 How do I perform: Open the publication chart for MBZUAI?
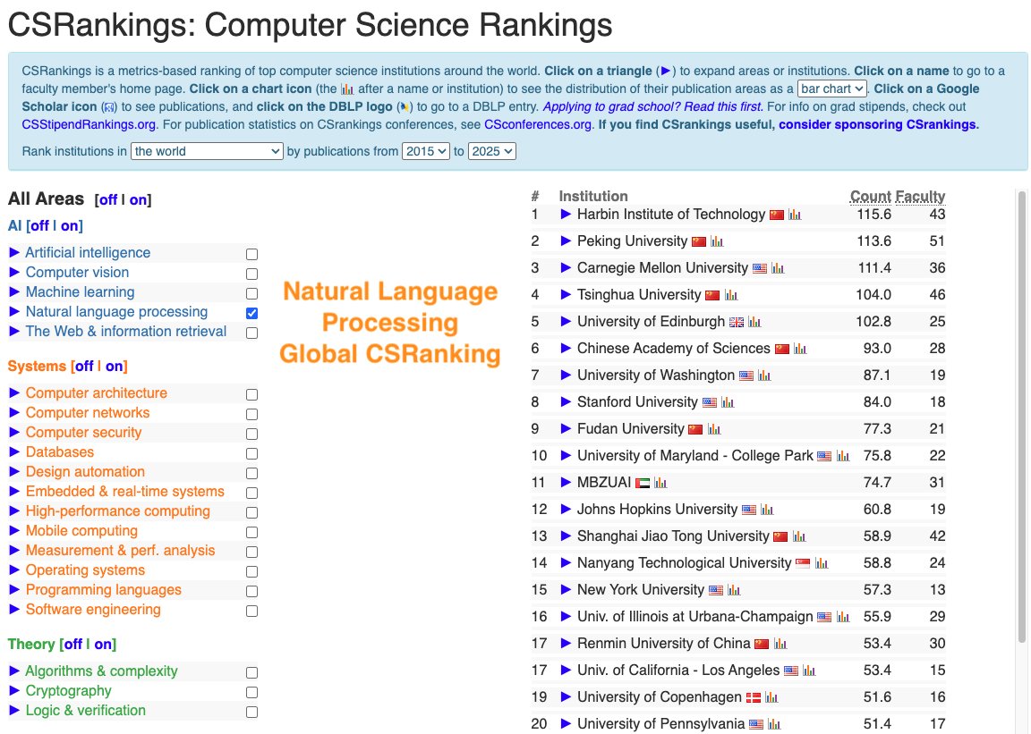[660, 483]
